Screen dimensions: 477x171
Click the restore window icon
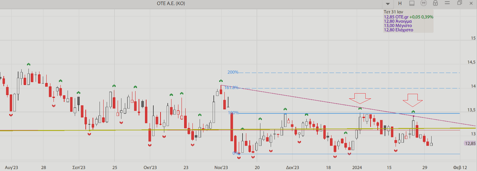click(459, 3)
